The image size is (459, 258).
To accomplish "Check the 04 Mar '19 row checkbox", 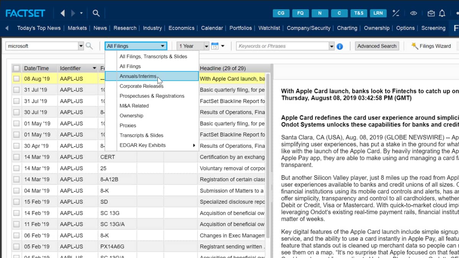I will coord(16,191).
